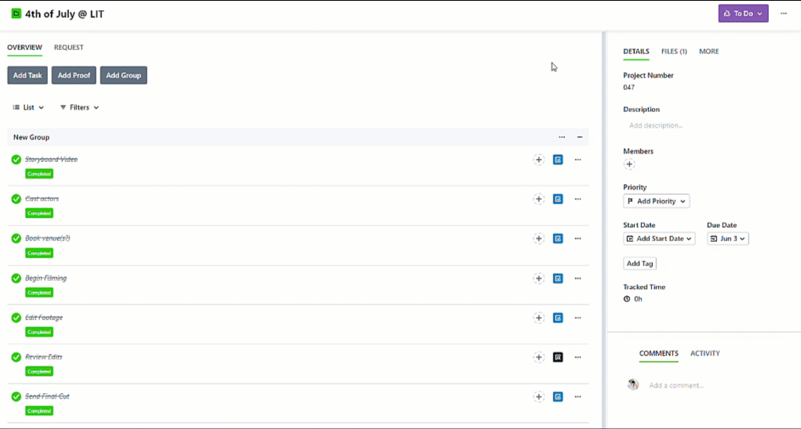The image size is (801, 429).
Task: Click the 4th of July @ LIT title
Action: [64, 14]
